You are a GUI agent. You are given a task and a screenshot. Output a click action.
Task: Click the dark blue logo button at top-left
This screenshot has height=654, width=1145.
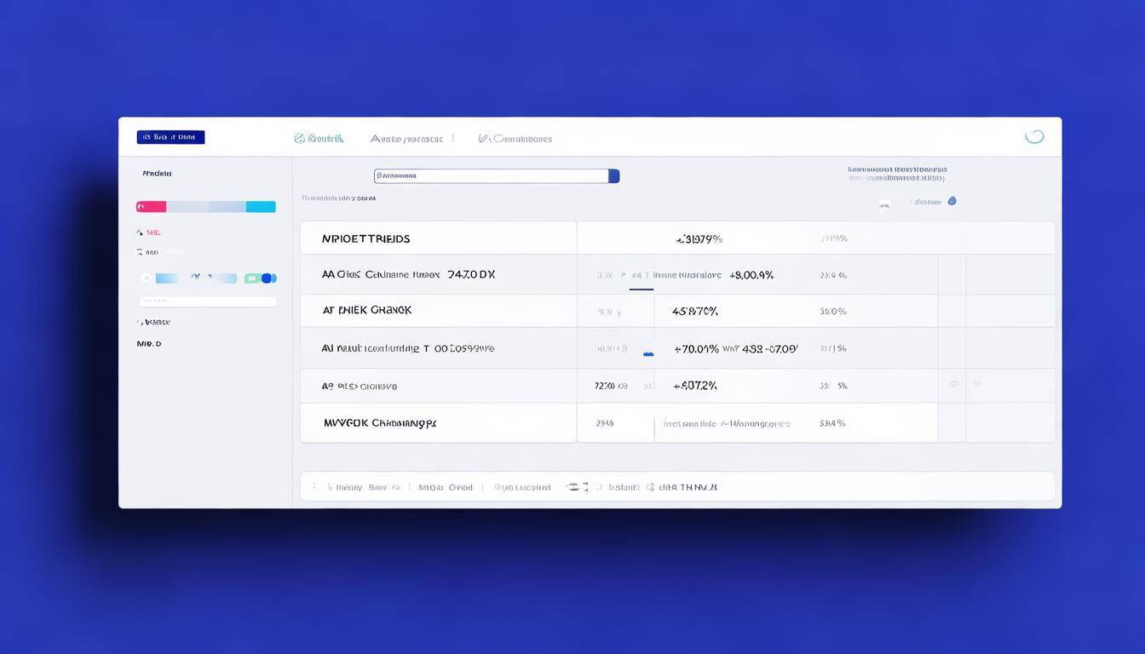tap(170, 137)
